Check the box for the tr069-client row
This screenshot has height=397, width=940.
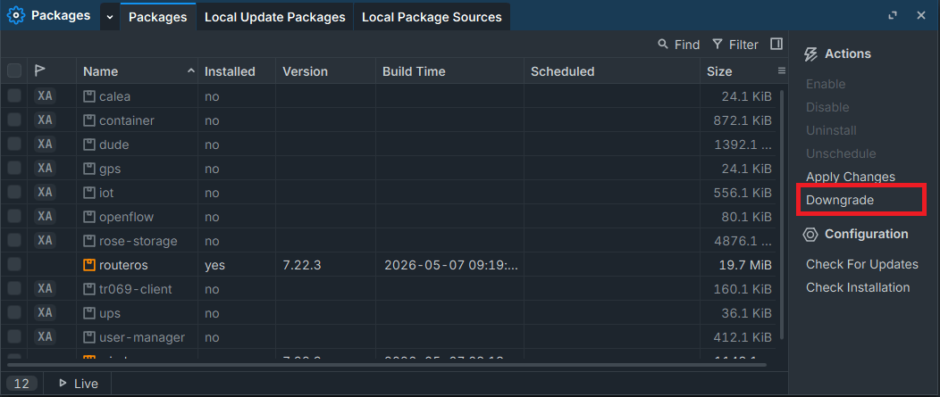[14, 289]
